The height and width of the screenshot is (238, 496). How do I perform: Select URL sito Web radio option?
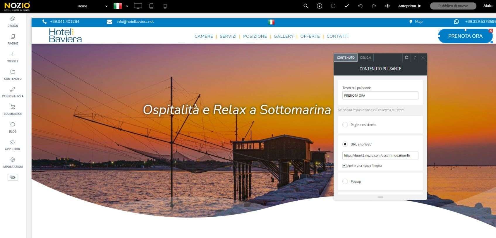coord(345,144)
